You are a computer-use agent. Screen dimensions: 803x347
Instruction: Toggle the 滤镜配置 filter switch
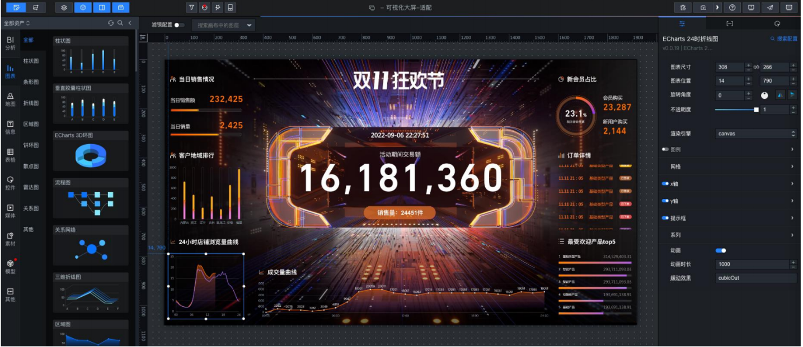179,25
